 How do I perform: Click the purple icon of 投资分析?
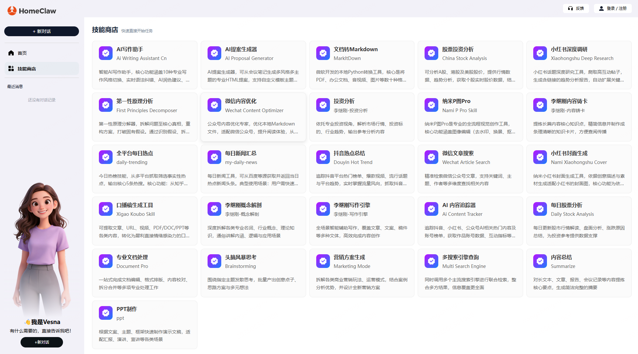(x=323, y=105)
